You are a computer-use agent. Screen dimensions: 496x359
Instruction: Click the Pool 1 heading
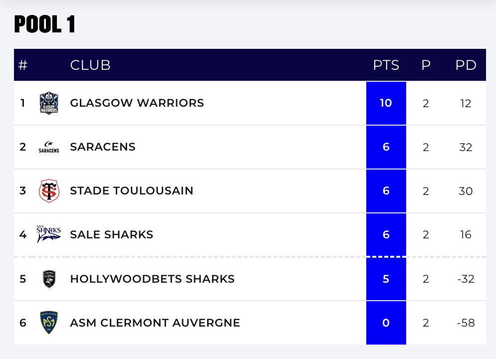[45, 24]
